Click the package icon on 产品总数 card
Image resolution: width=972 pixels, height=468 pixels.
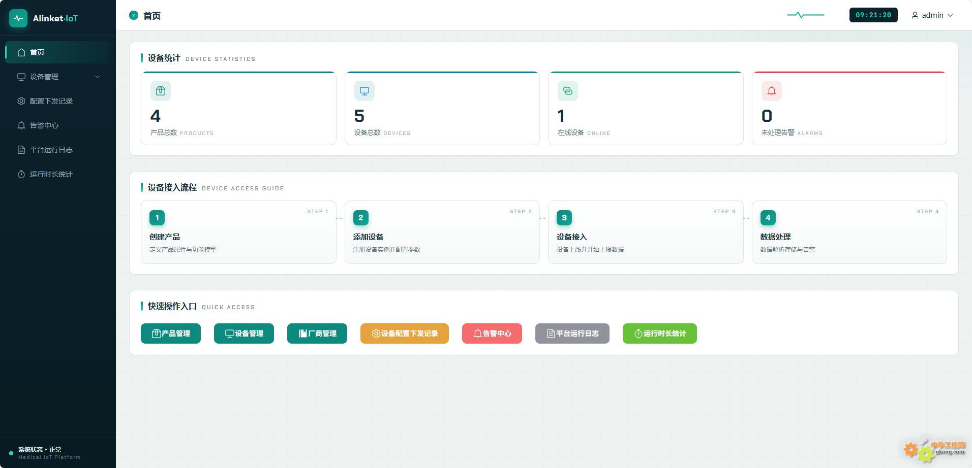(x=161, y=91)
